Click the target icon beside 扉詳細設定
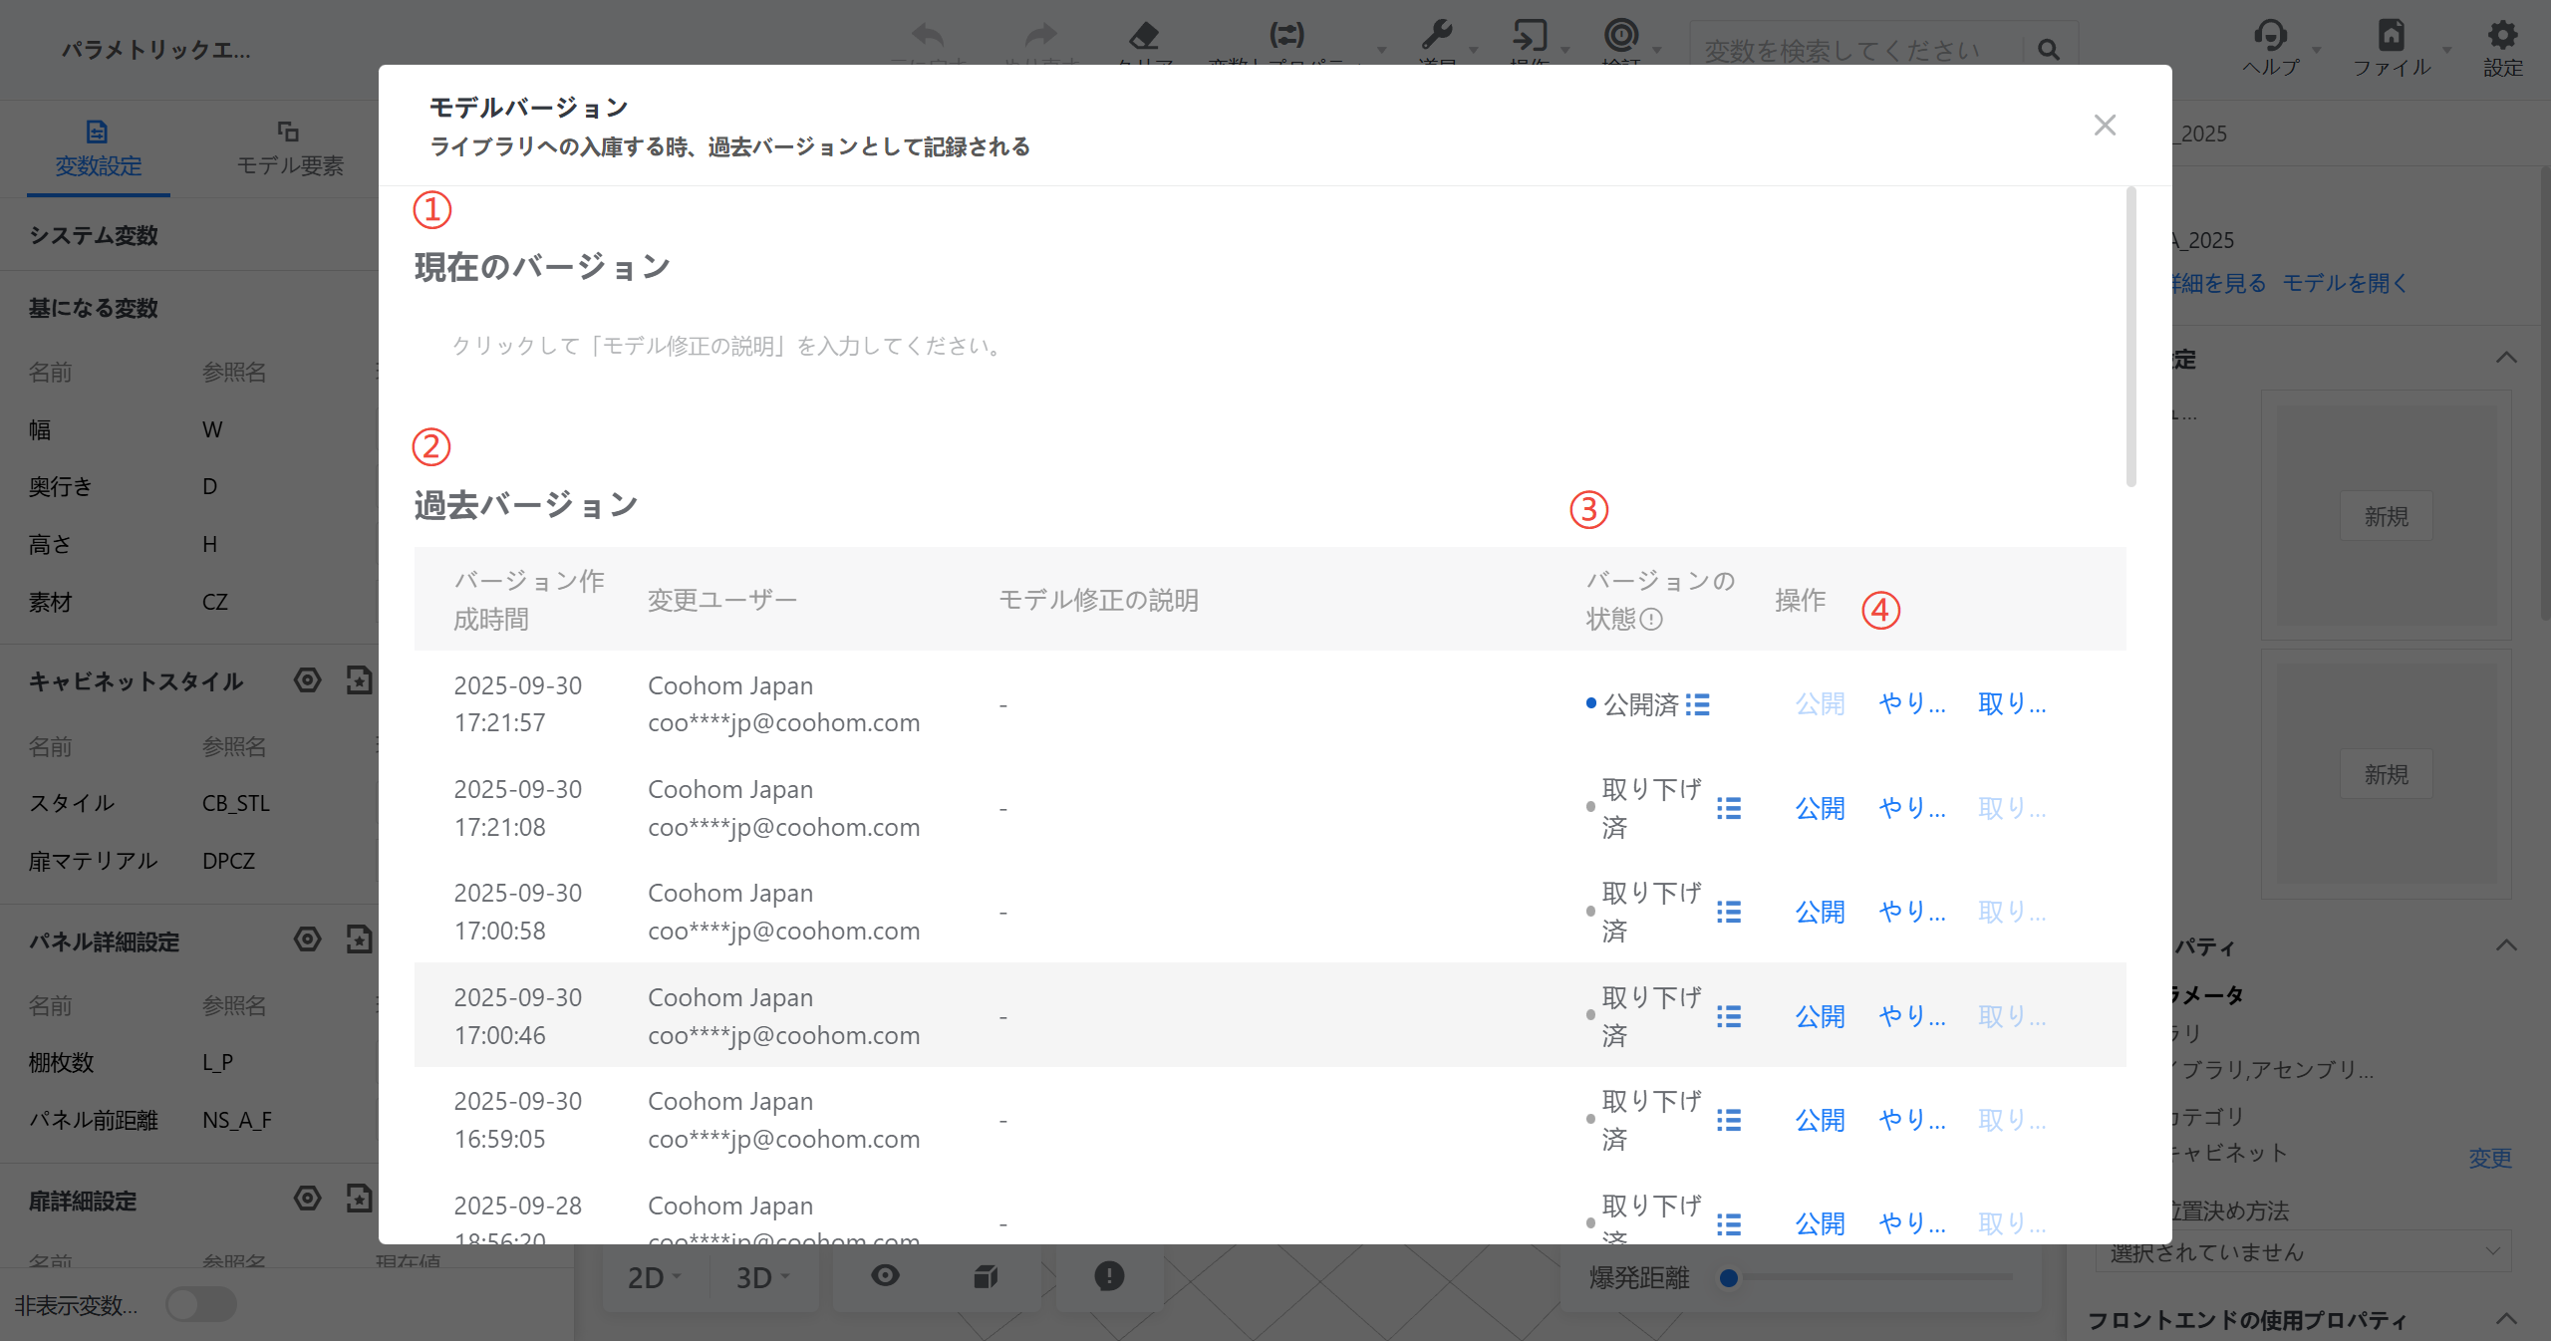Image resolution: width=2551 pixels, height=1341 pixels. (308, 1199)
